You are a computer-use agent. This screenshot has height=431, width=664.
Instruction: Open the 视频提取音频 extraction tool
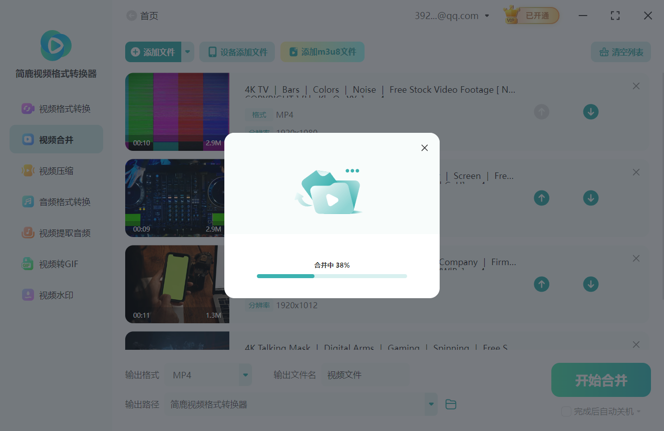[56, 233]
